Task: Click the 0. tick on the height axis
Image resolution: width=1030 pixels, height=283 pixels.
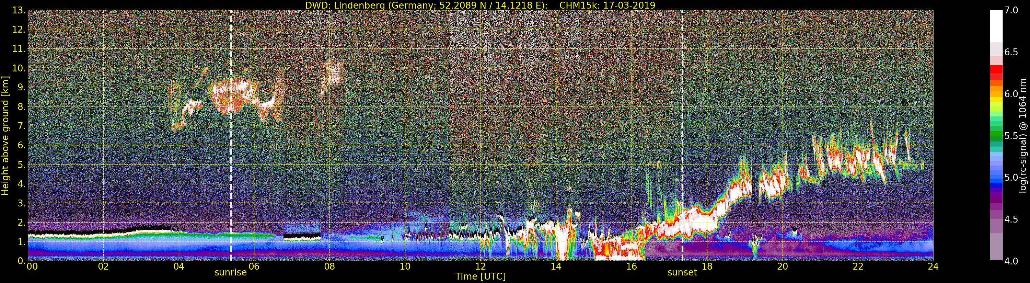Action: point(22,261)
